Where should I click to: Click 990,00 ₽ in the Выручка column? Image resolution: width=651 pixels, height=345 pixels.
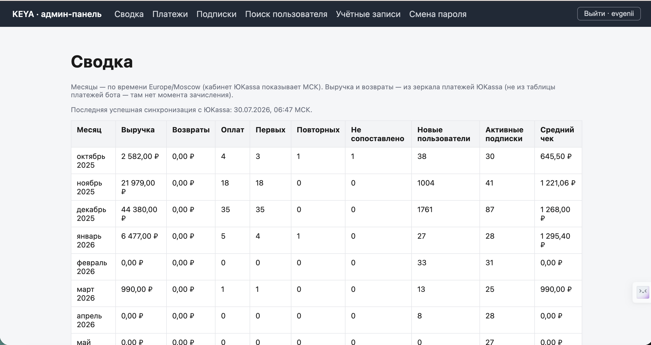coord(137,289)
